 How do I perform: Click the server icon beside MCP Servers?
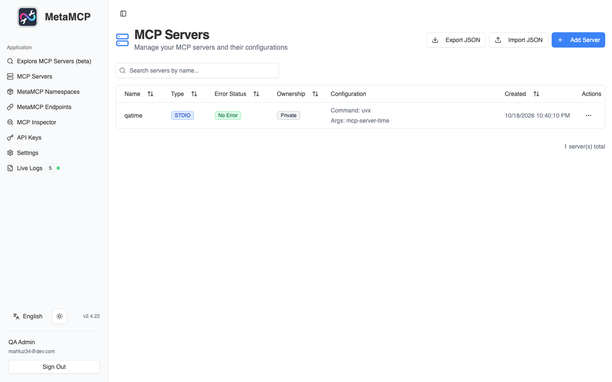tap(10, 76)
